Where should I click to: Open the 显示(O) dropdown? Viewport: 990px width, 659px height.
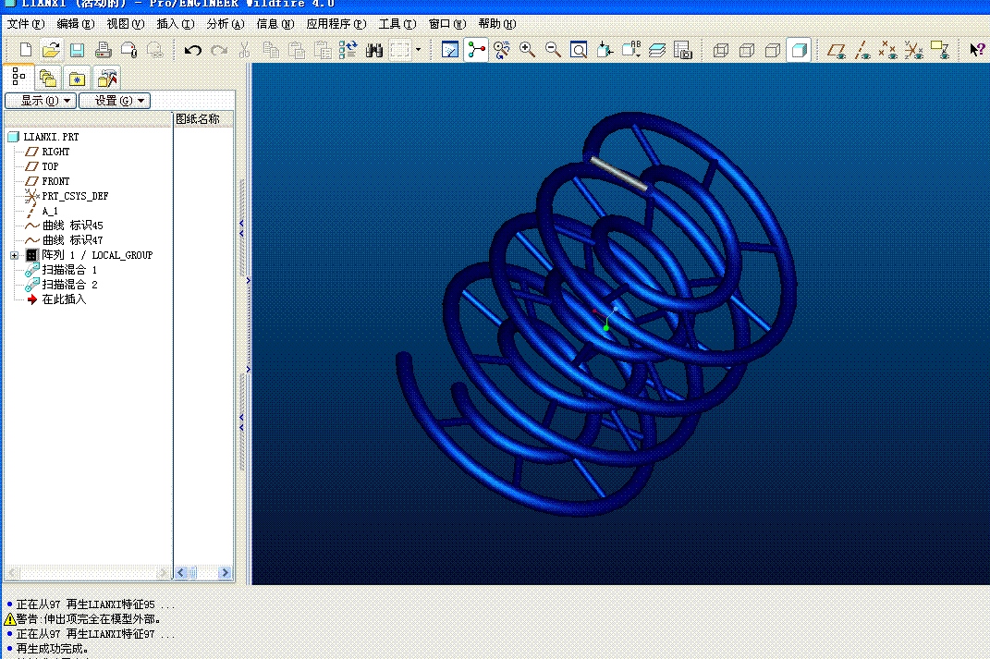point(41,101)
